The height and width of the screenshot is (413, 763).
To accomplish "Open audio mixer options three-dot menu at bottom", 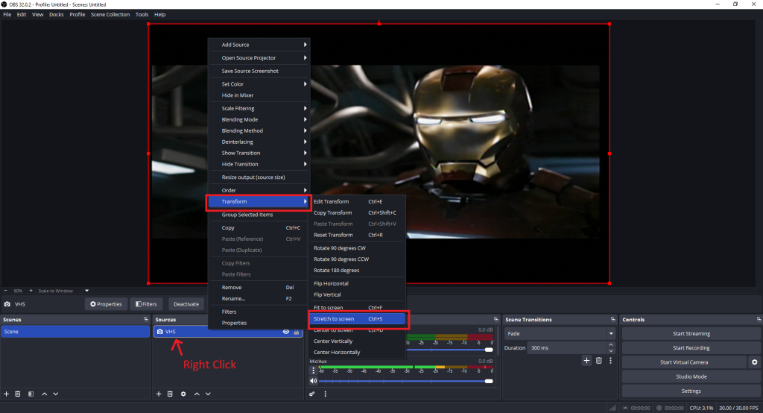I will [x=325, y=394].
